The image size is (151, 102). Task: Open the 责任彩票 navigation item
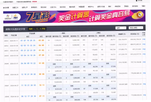click(6, 8)
